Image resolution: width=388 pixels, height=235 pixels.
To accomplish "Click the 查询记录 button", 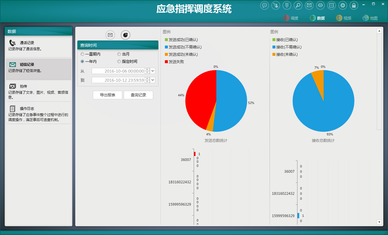I will point(138,95).
